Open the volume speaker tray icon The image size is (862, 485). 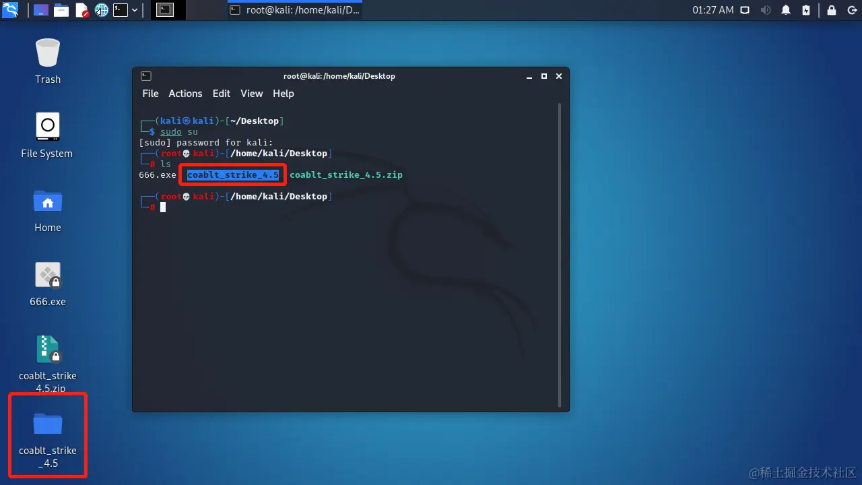pos(766,10)
